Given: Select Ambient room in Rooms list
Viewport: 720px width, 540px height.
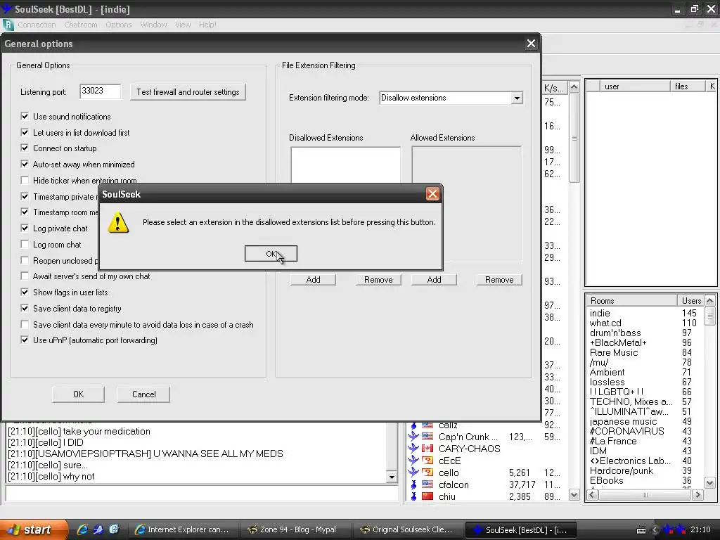Looking at the screenshot, I should click(x=607, y=373).
